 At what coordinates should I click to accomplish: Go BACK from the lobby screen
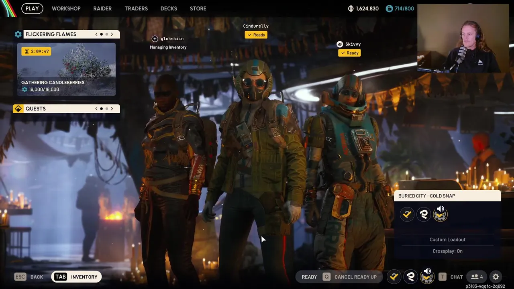pos(37,277)
